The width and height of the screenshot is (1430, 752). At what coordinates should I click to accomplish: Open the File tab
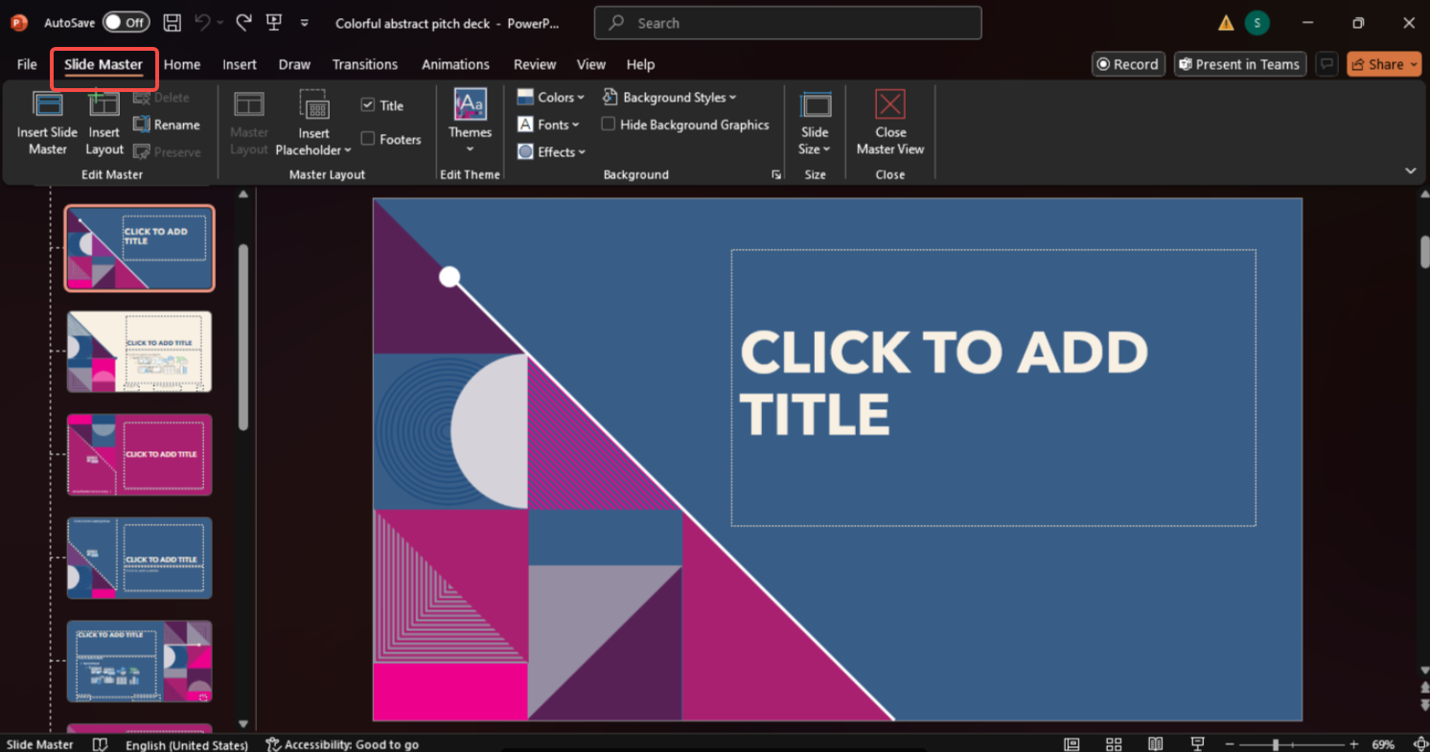pyautogui.click(x=27, y=64)
